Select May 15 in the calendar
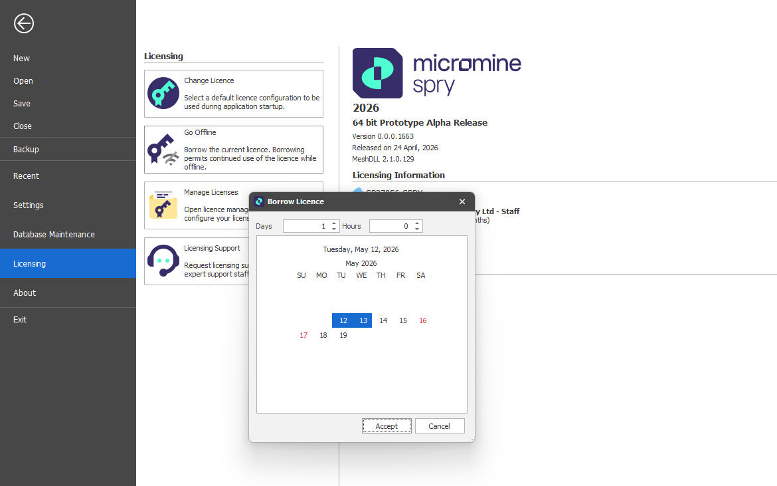Viewport: 777px width, 486px height. [403, 320]
